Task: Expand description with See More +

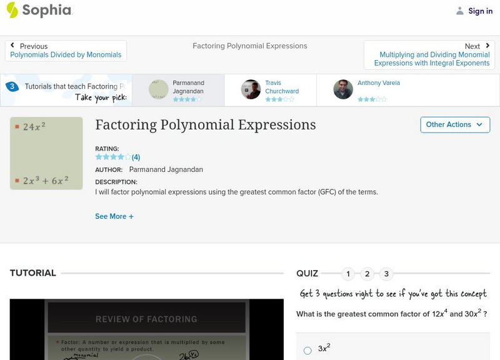Action: tap(114, 216)
